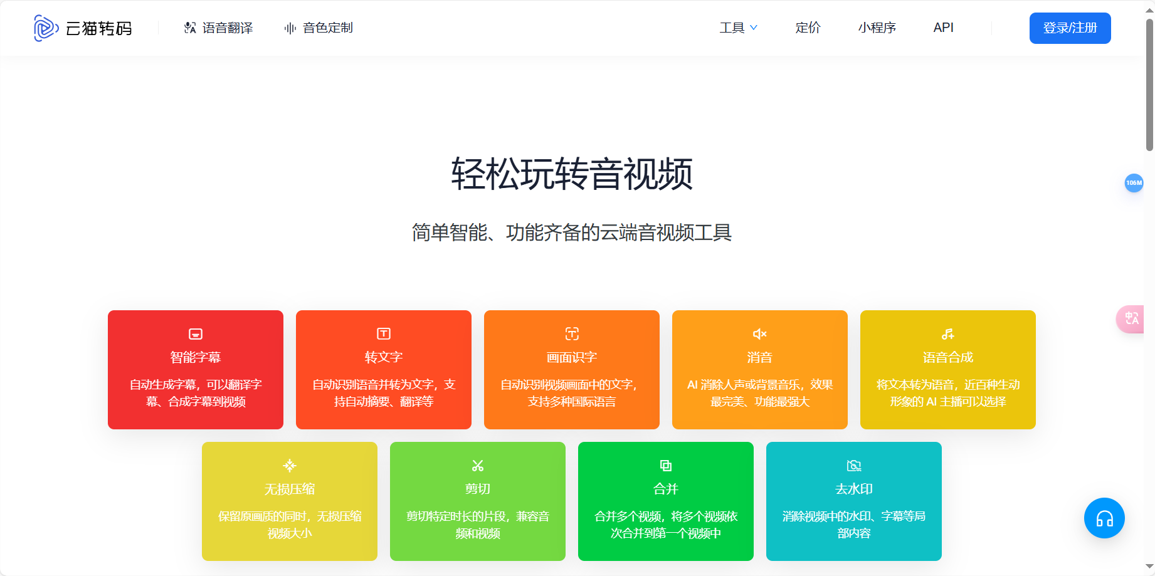The image size is (1155, 576).
Task: Click the 云猫转码 logo
Action: [x=83, y=28]
